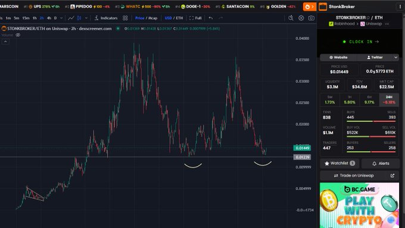Redo the chart action
This screenshot has height=228, width=405.
pos(220,18)
